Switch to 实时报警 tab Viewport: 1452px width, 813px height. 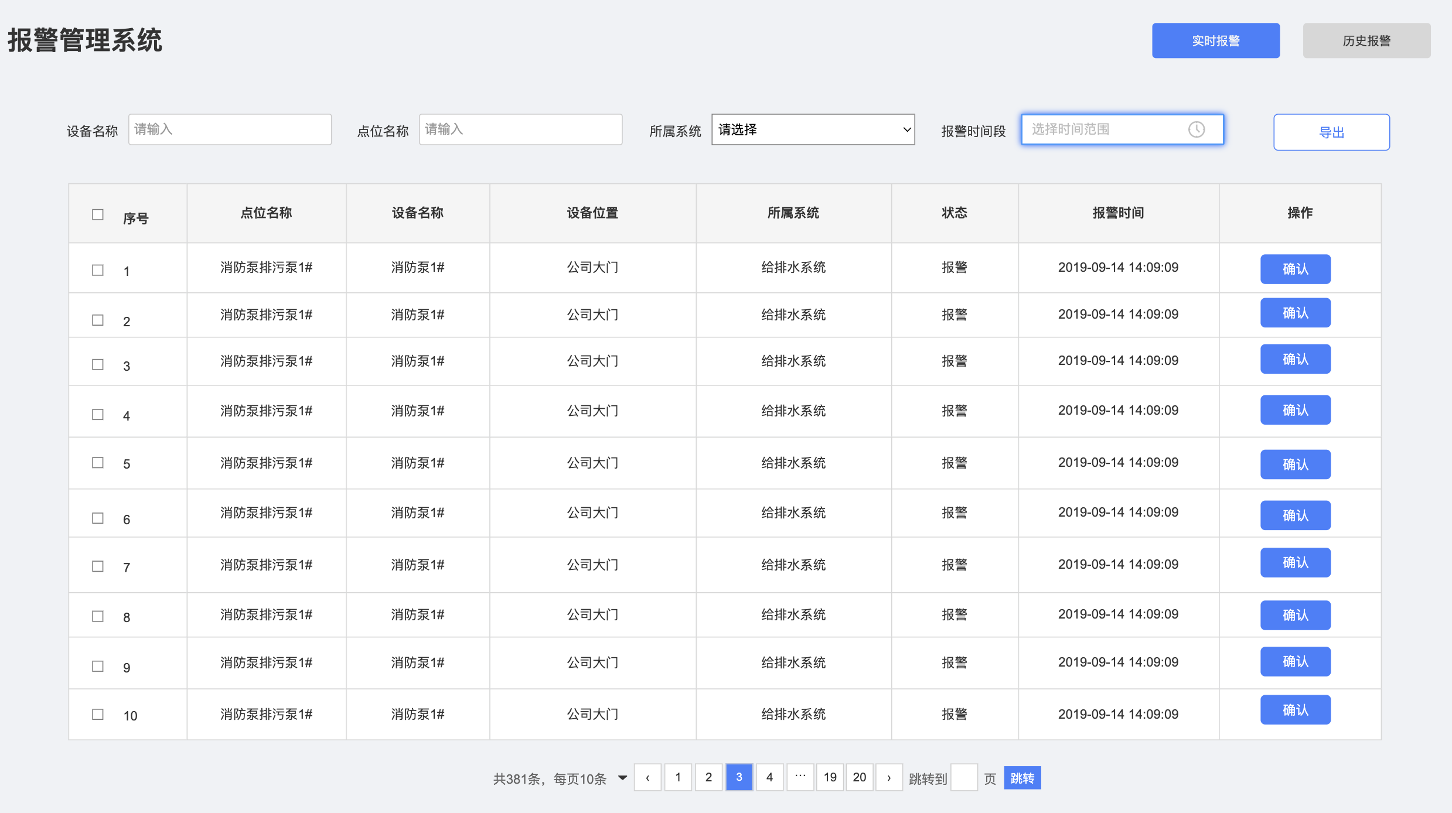click(1215, 40)
